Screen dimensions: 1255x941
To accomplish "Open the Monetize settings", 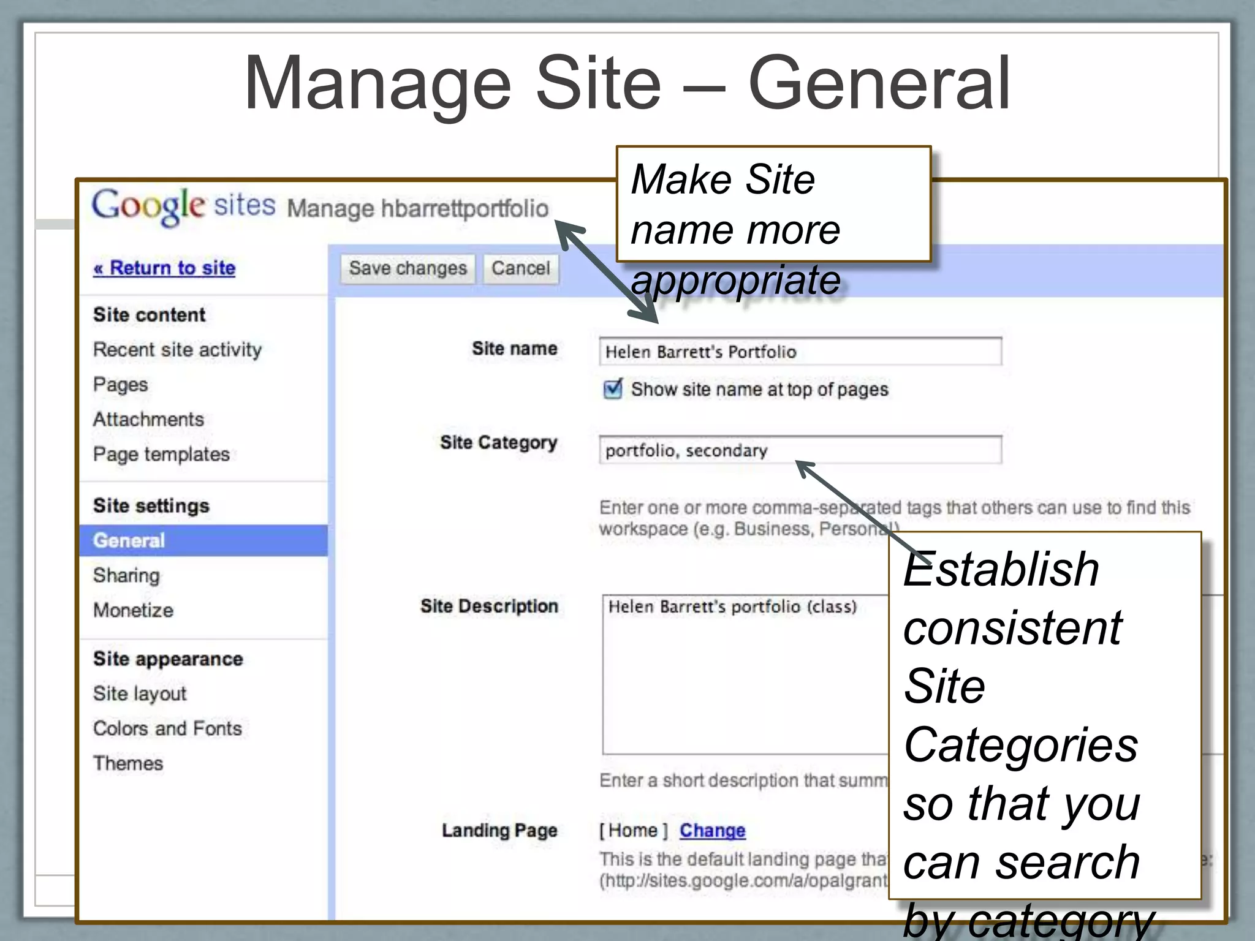I will [133, 610].
